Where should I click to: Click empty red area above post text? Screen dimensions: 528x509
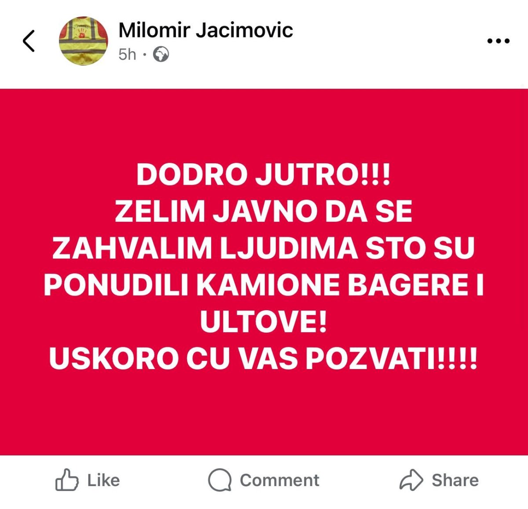click(x=264, y=125)
